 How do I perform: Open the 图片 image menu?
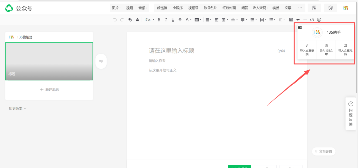(116, 8)
